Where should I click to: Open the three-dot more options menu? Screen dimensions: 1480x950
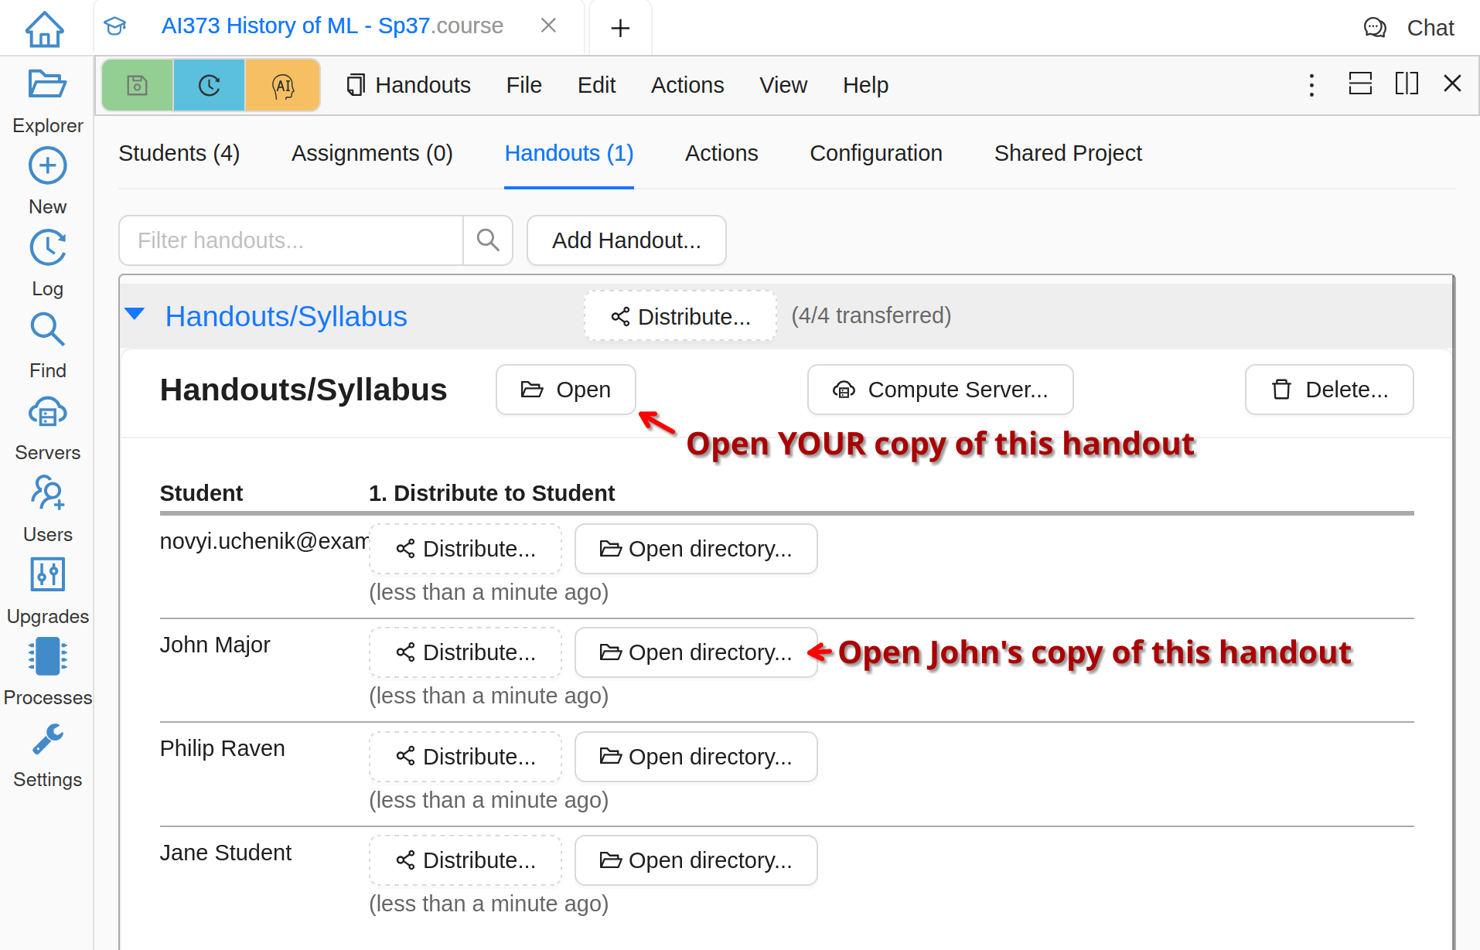(x=1311, y=84)
